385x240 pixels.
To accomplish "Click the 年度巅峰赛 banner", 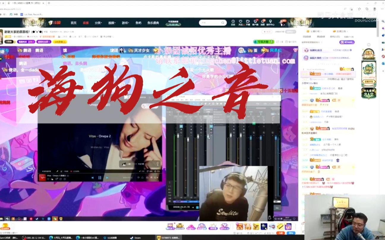I will coord(369,54).
